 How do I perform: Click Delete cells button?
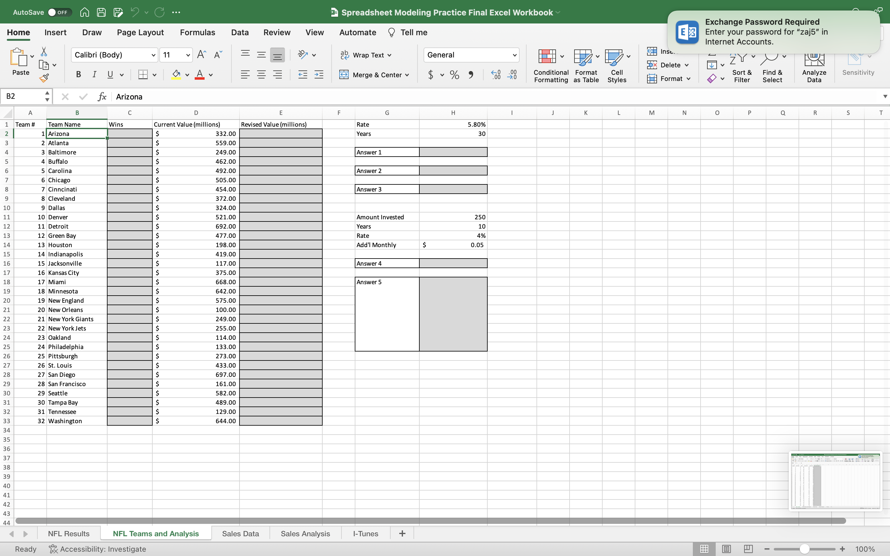tap(668, 65)
